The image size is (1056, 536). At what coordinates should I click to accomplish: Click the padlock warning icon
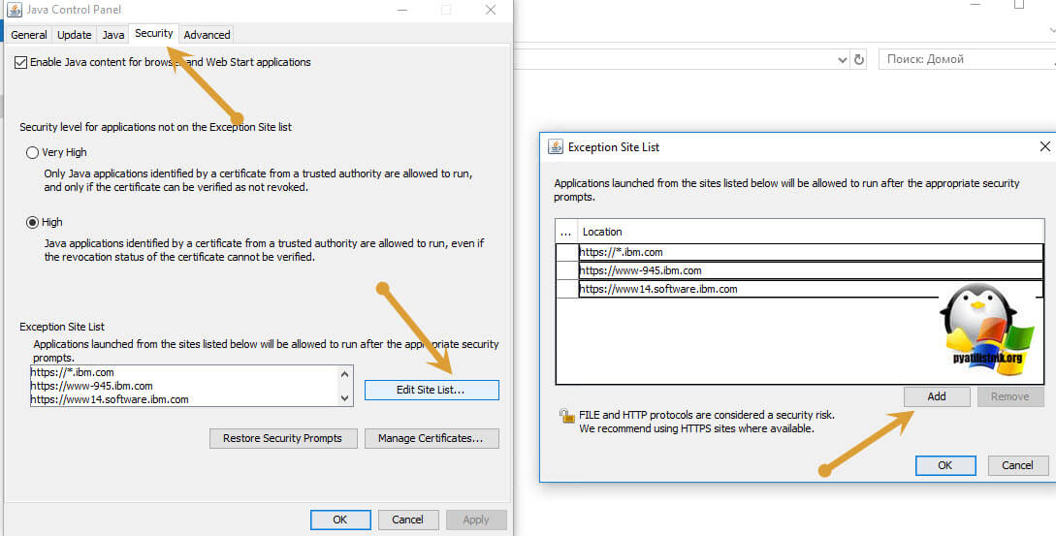pos(566,416)
